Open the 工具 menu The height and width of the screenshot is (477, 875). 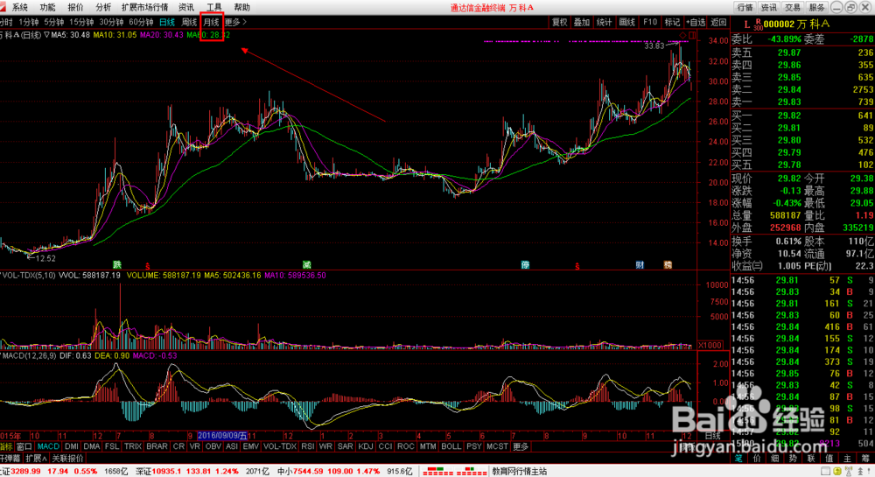click(x=213, y=7)
